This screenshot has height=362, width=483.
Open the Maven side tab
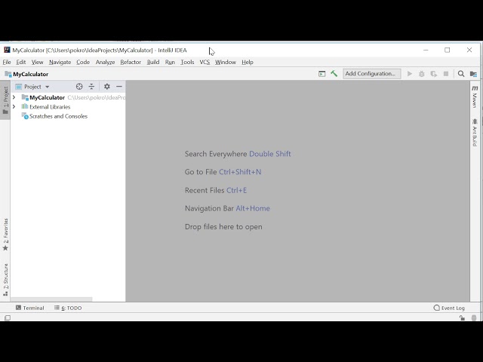pos(475,97)
